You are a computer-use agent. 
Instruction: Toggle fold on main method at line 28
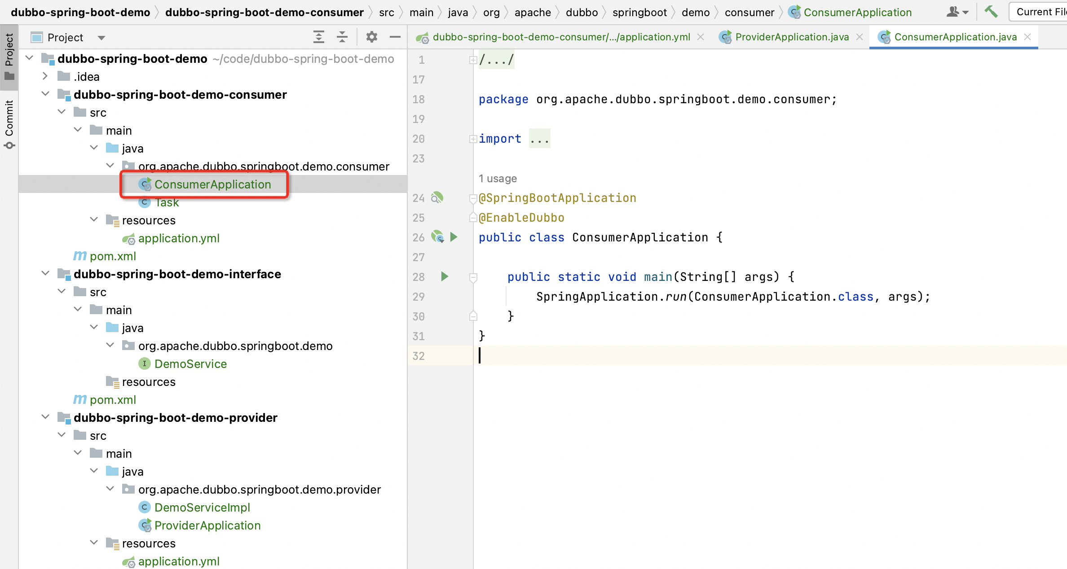tap(473, 277)
